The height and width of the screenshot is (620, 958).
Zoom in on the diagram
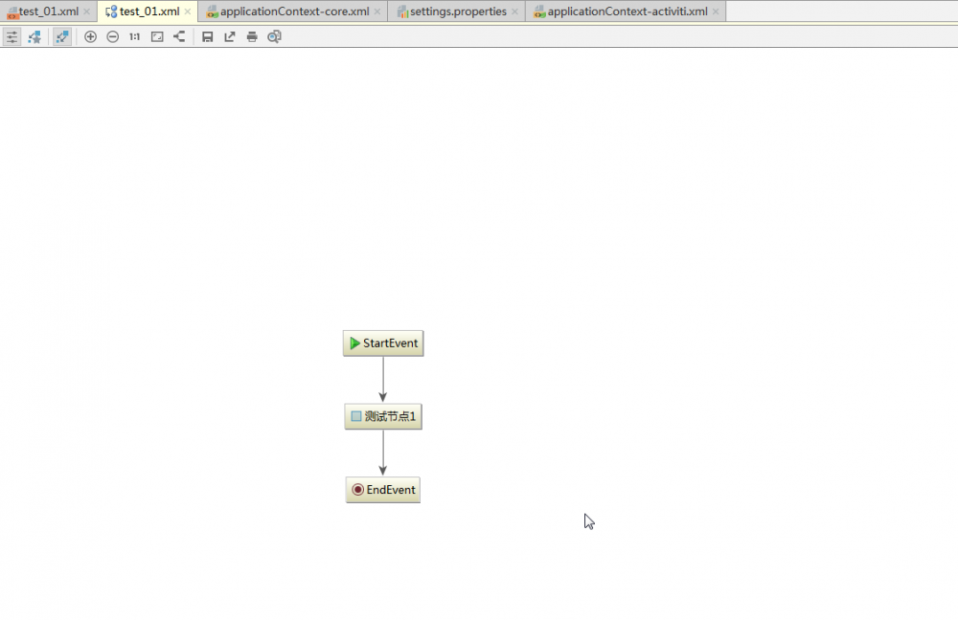point(90,37)
